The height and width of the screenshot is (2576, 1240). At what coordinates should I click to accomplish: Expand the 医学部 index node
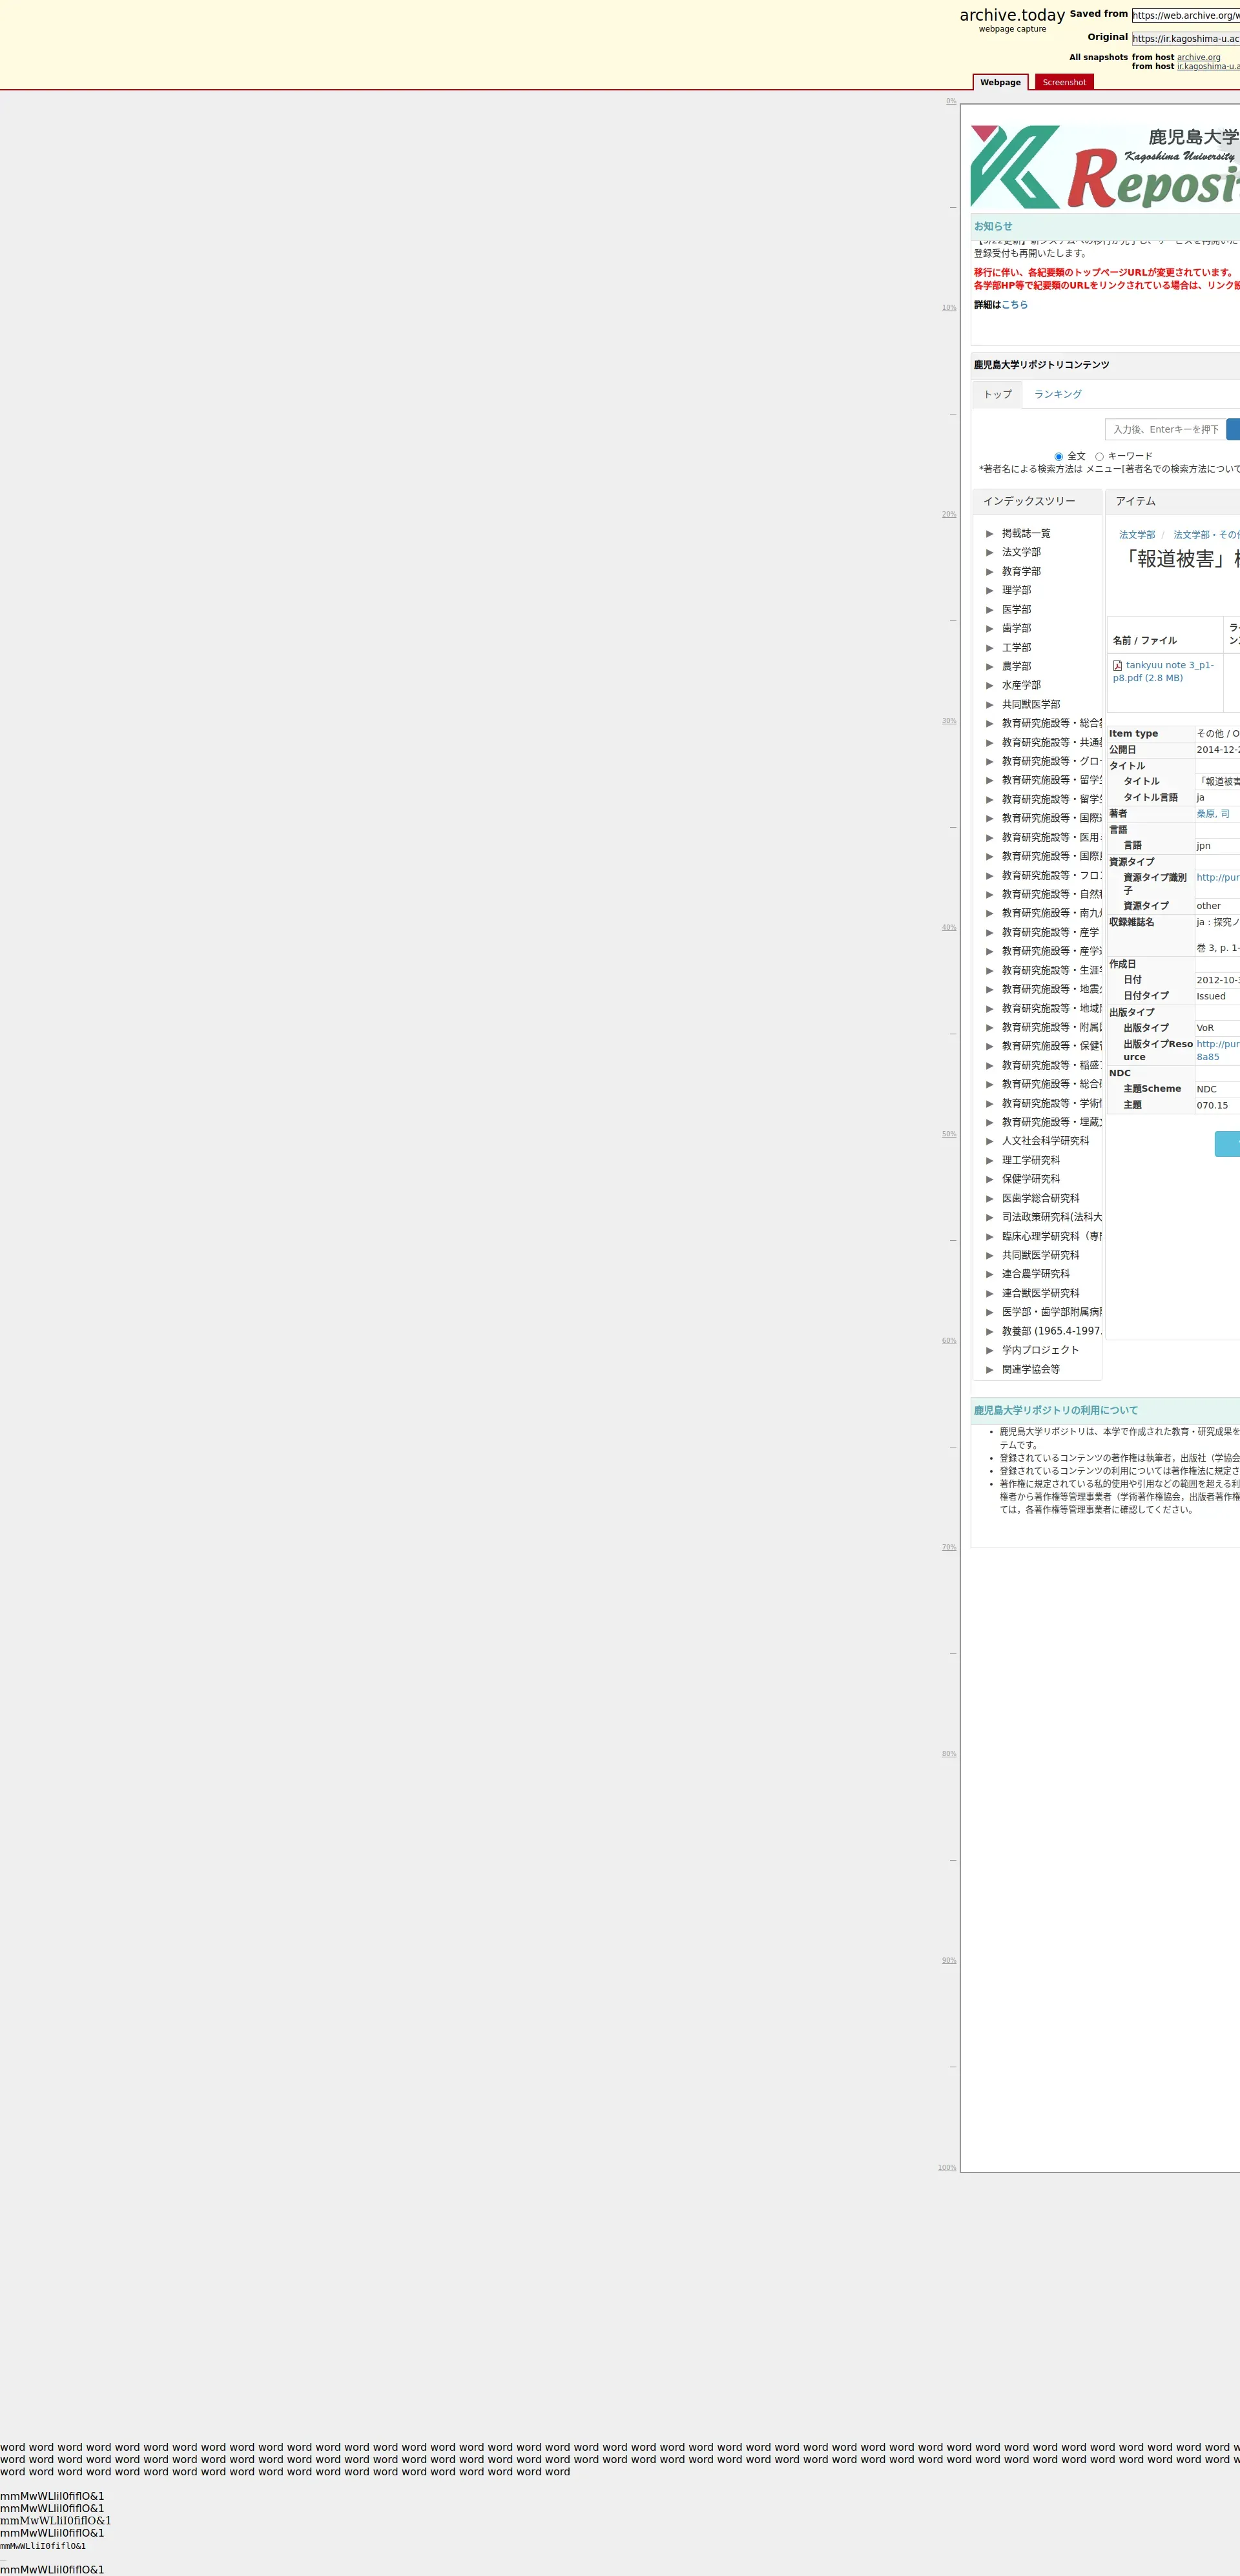pos(990,610)
